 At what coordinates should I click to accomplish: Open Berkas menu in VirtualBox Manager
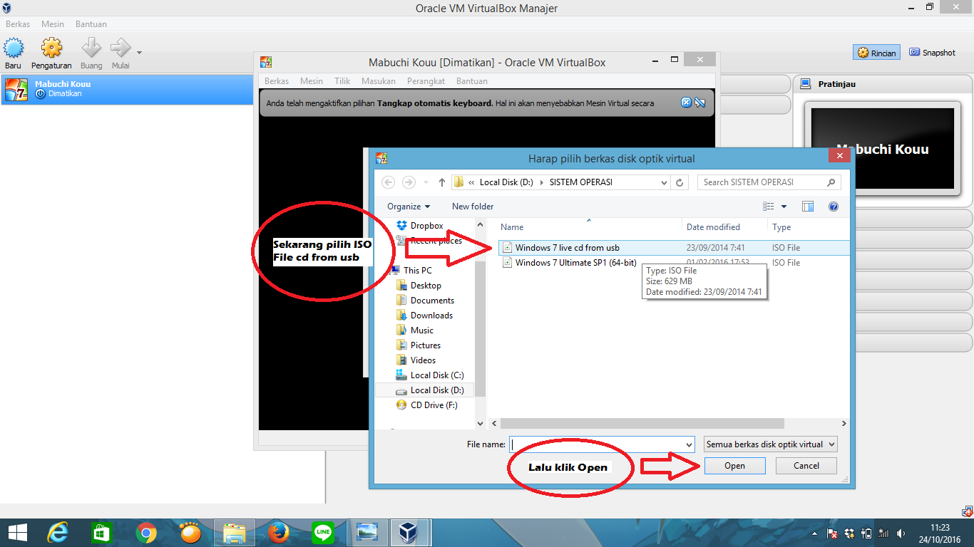point(18,24)
